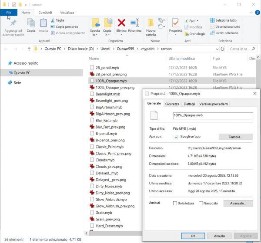Click the Rinomina rename icon

point(135,23)
